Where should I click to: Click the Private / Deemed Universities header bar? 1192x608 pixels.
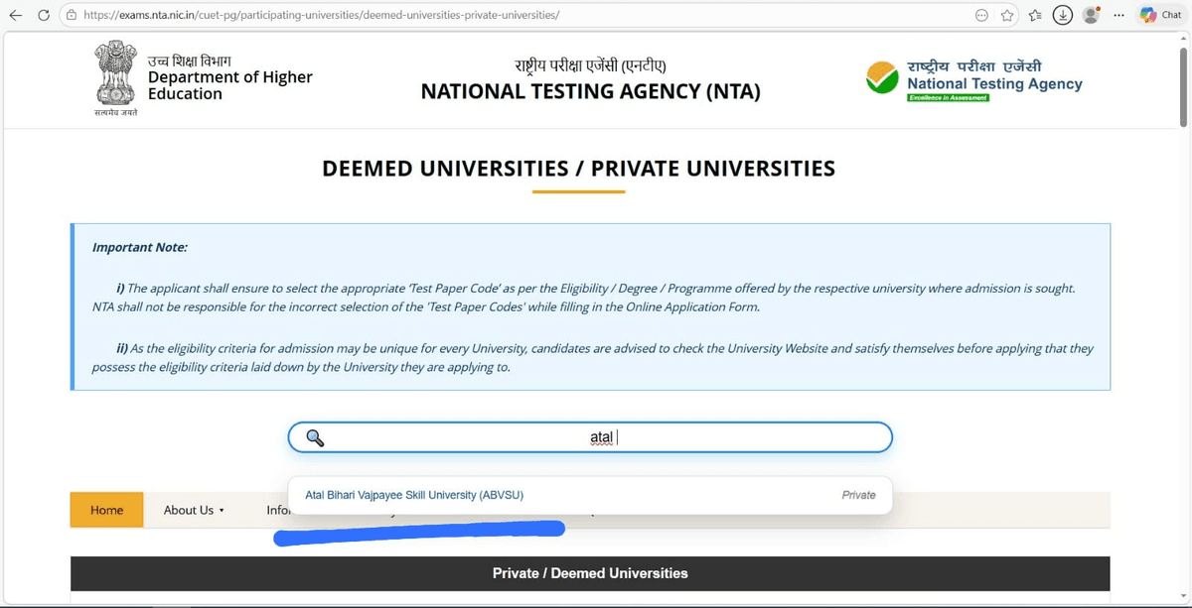pos(590,573)
